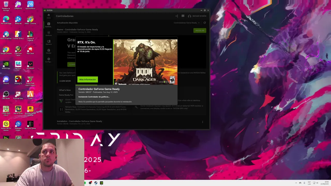Open CPUID ASUS CPU-Z desktop shortcut
The width and height of the screenshot is (331, 186).
tap(6, 111)
